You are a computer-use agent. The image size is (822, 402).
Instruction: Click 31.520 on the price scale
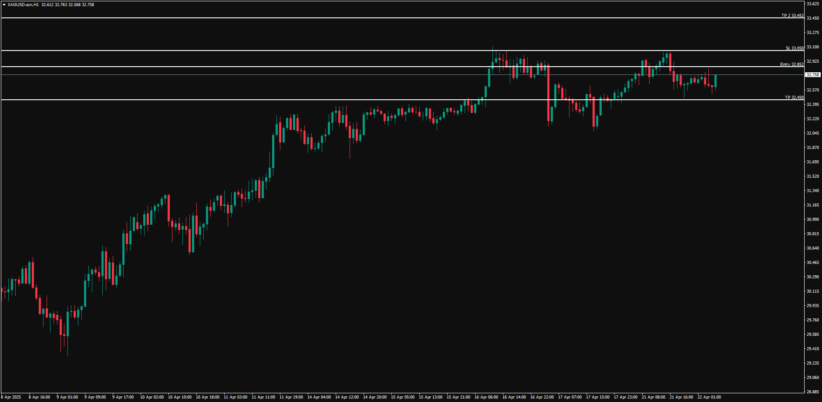[x=812, y=176]
